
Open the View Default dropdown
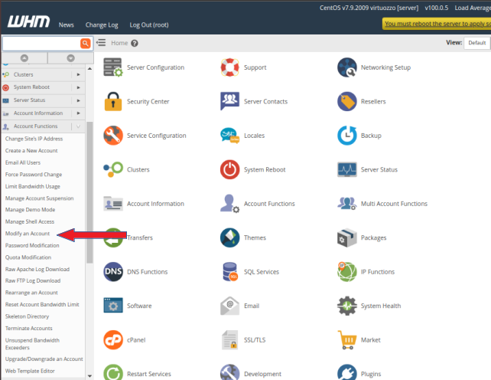(477, 43)
